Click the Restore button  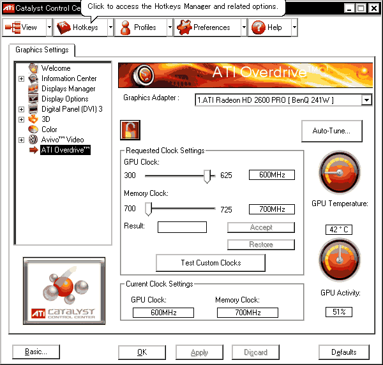click(x=261, y=244)
